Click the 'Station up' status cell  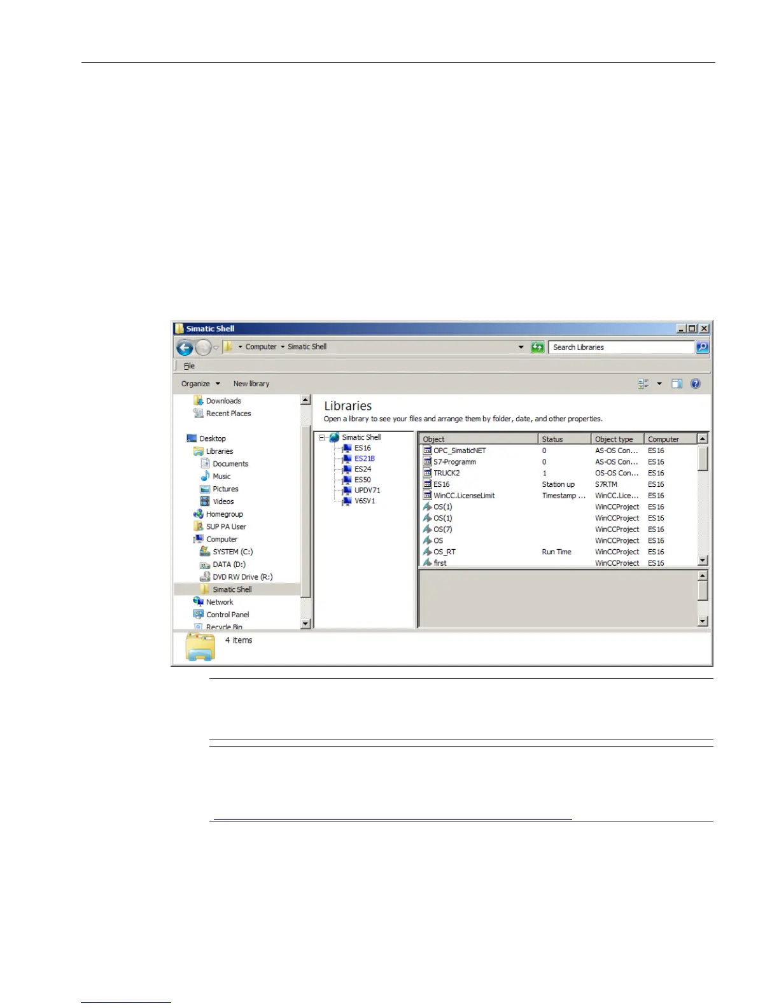point(558,484)
